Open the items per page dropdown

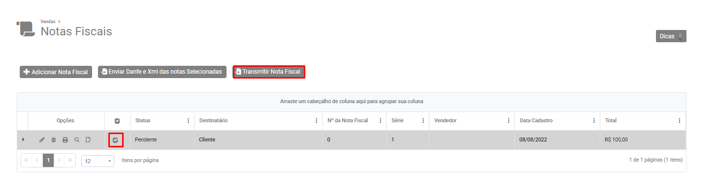[x=98, y=161]
